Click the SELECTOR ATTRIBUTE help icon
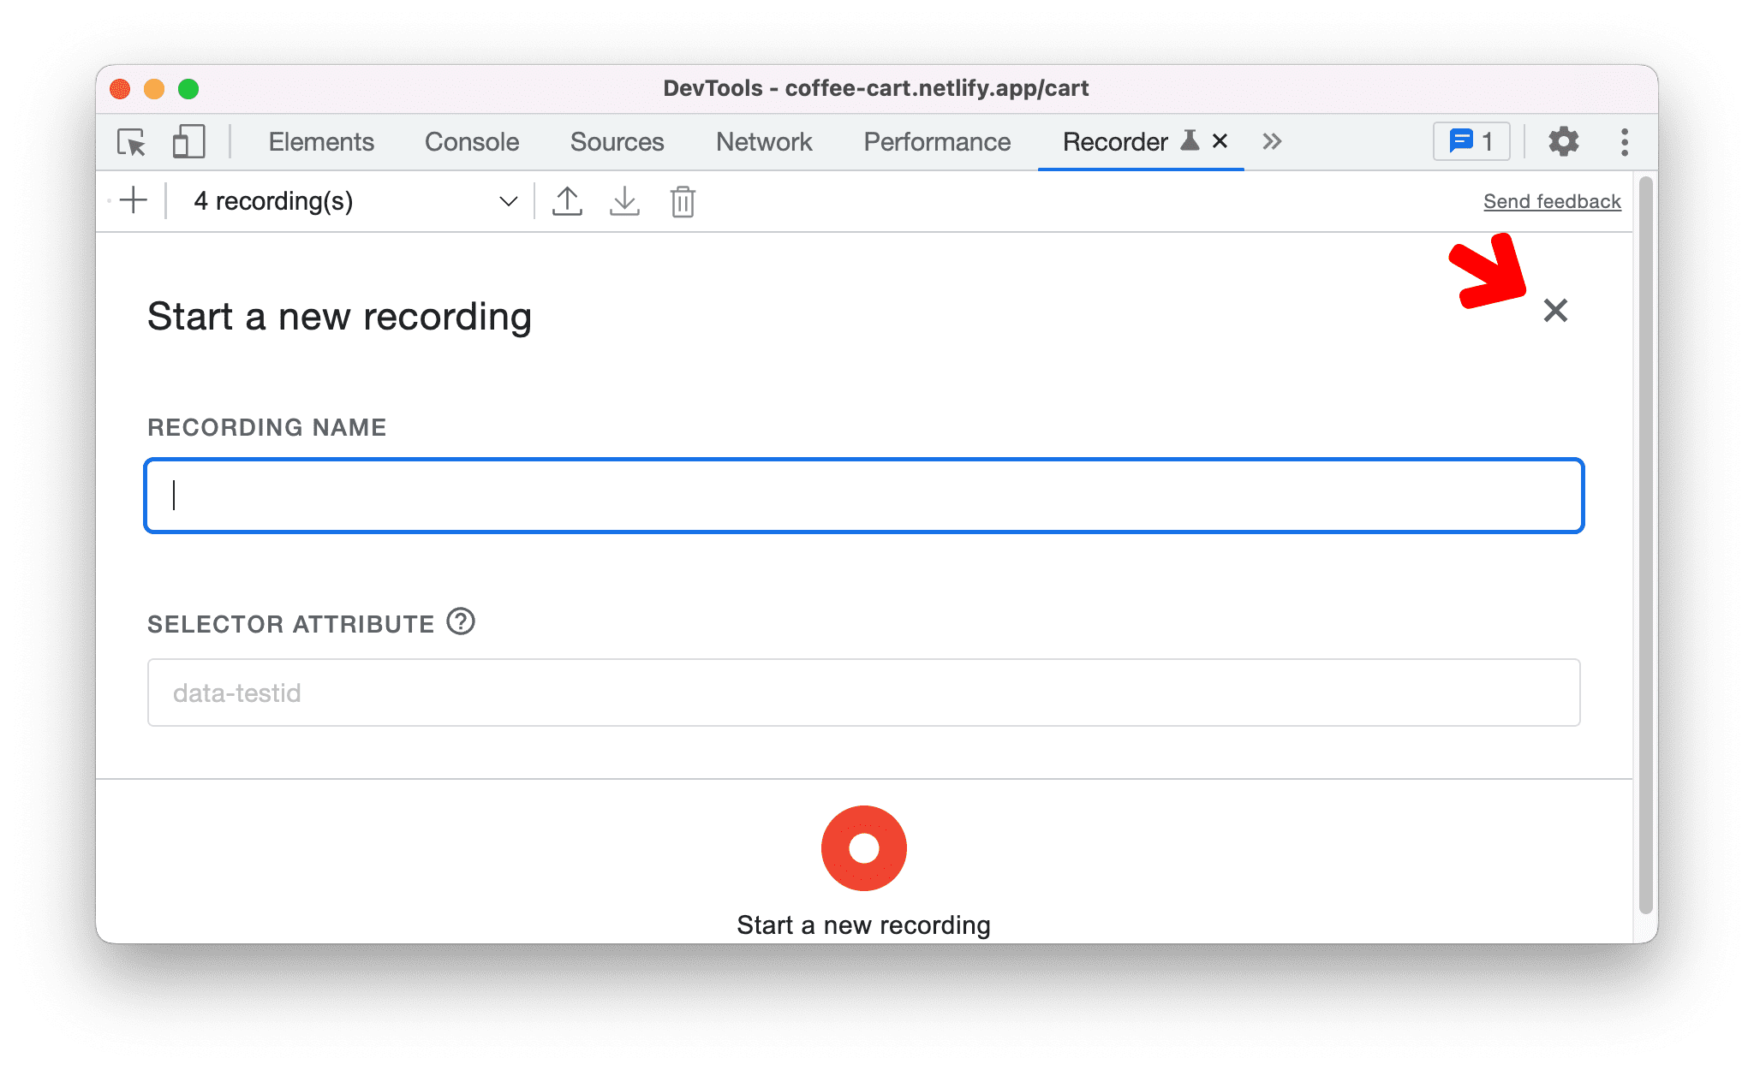The height and width of the screenshot is (1070, 1754). (x=465, y=619)
